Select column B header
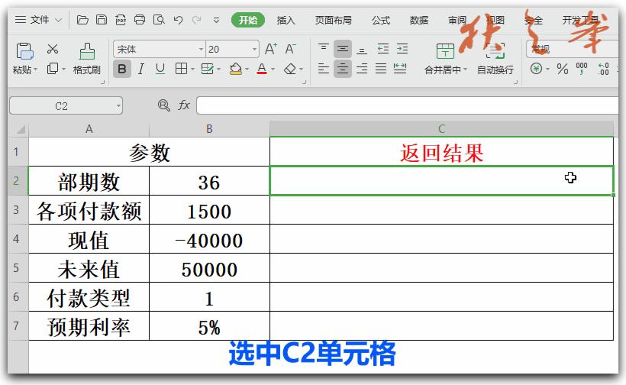This screenshot has width=626, height=385. click(209, 129)
